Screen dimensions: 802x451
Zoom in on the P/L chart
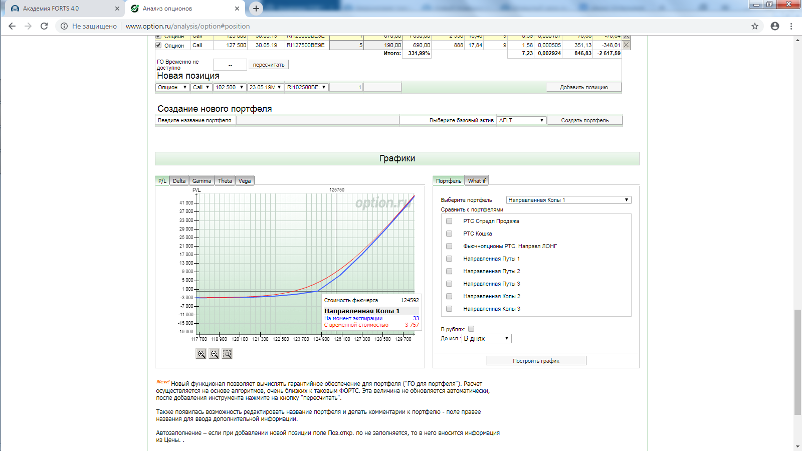(x=201, y=354)
